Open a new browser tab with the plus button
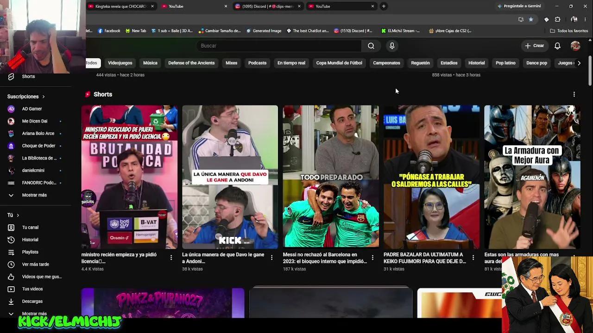The height and width of the screenshot is (333, 593). pyautogui.click(x=384, y=6)
